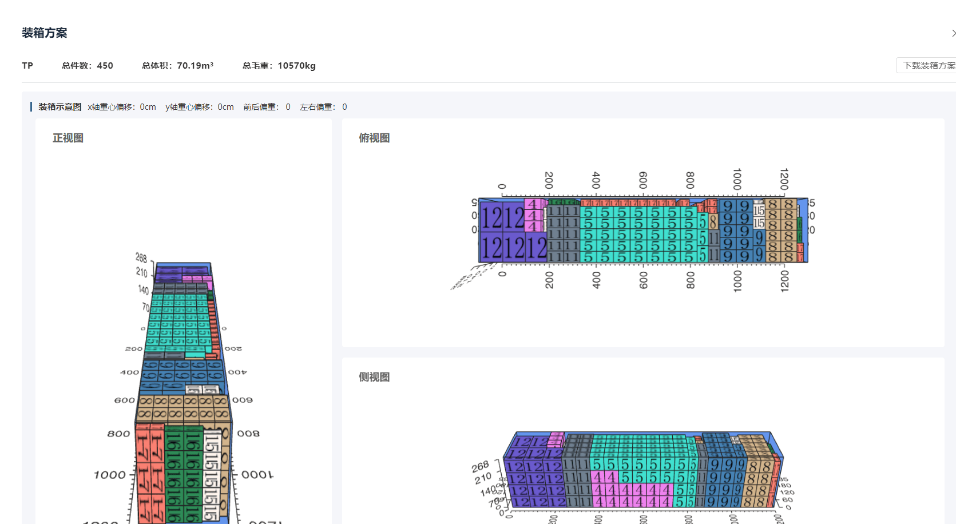This screenshot has height=524, width=956.
Task: Click the pink 4 cargo block in top view
Action: 533,215
